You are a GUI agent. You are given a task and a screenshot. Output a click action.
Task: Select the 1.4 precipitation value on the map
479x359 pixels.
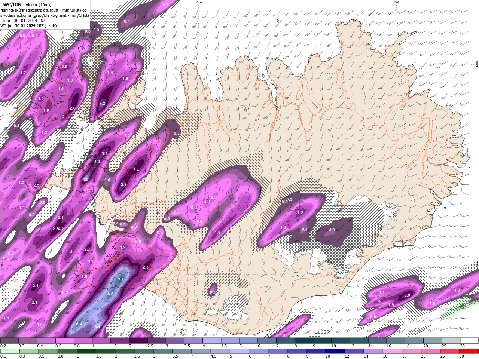[110, 72]
